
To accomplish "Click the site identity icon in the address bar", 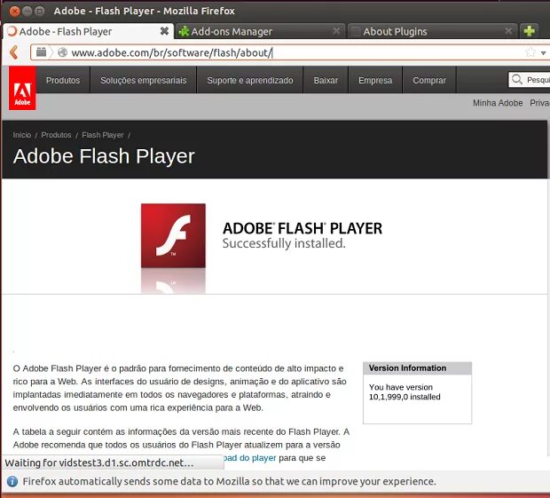I will click(x=42, y=52).
